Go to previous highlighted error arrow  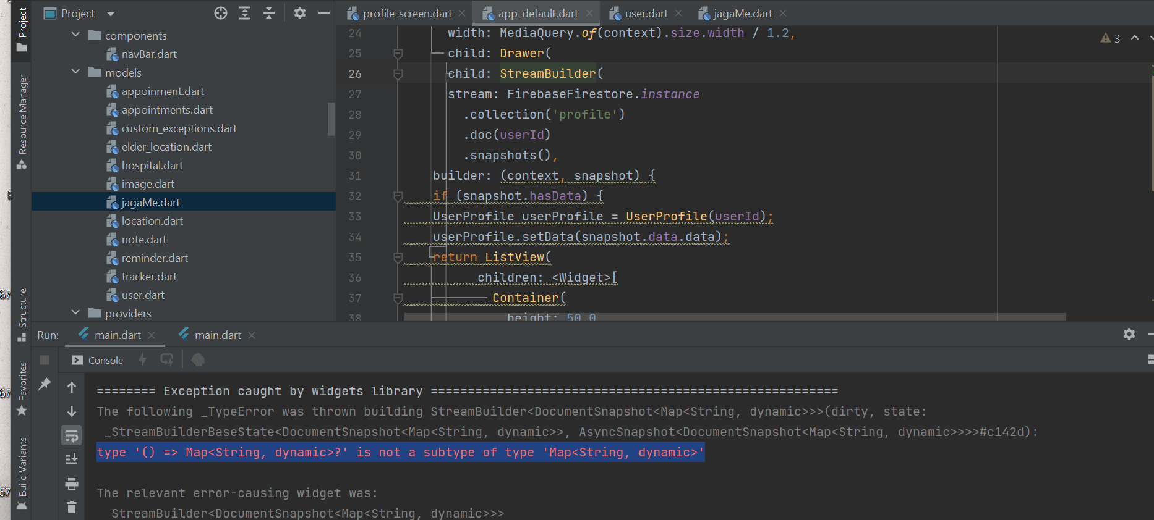click(1135, 38)
